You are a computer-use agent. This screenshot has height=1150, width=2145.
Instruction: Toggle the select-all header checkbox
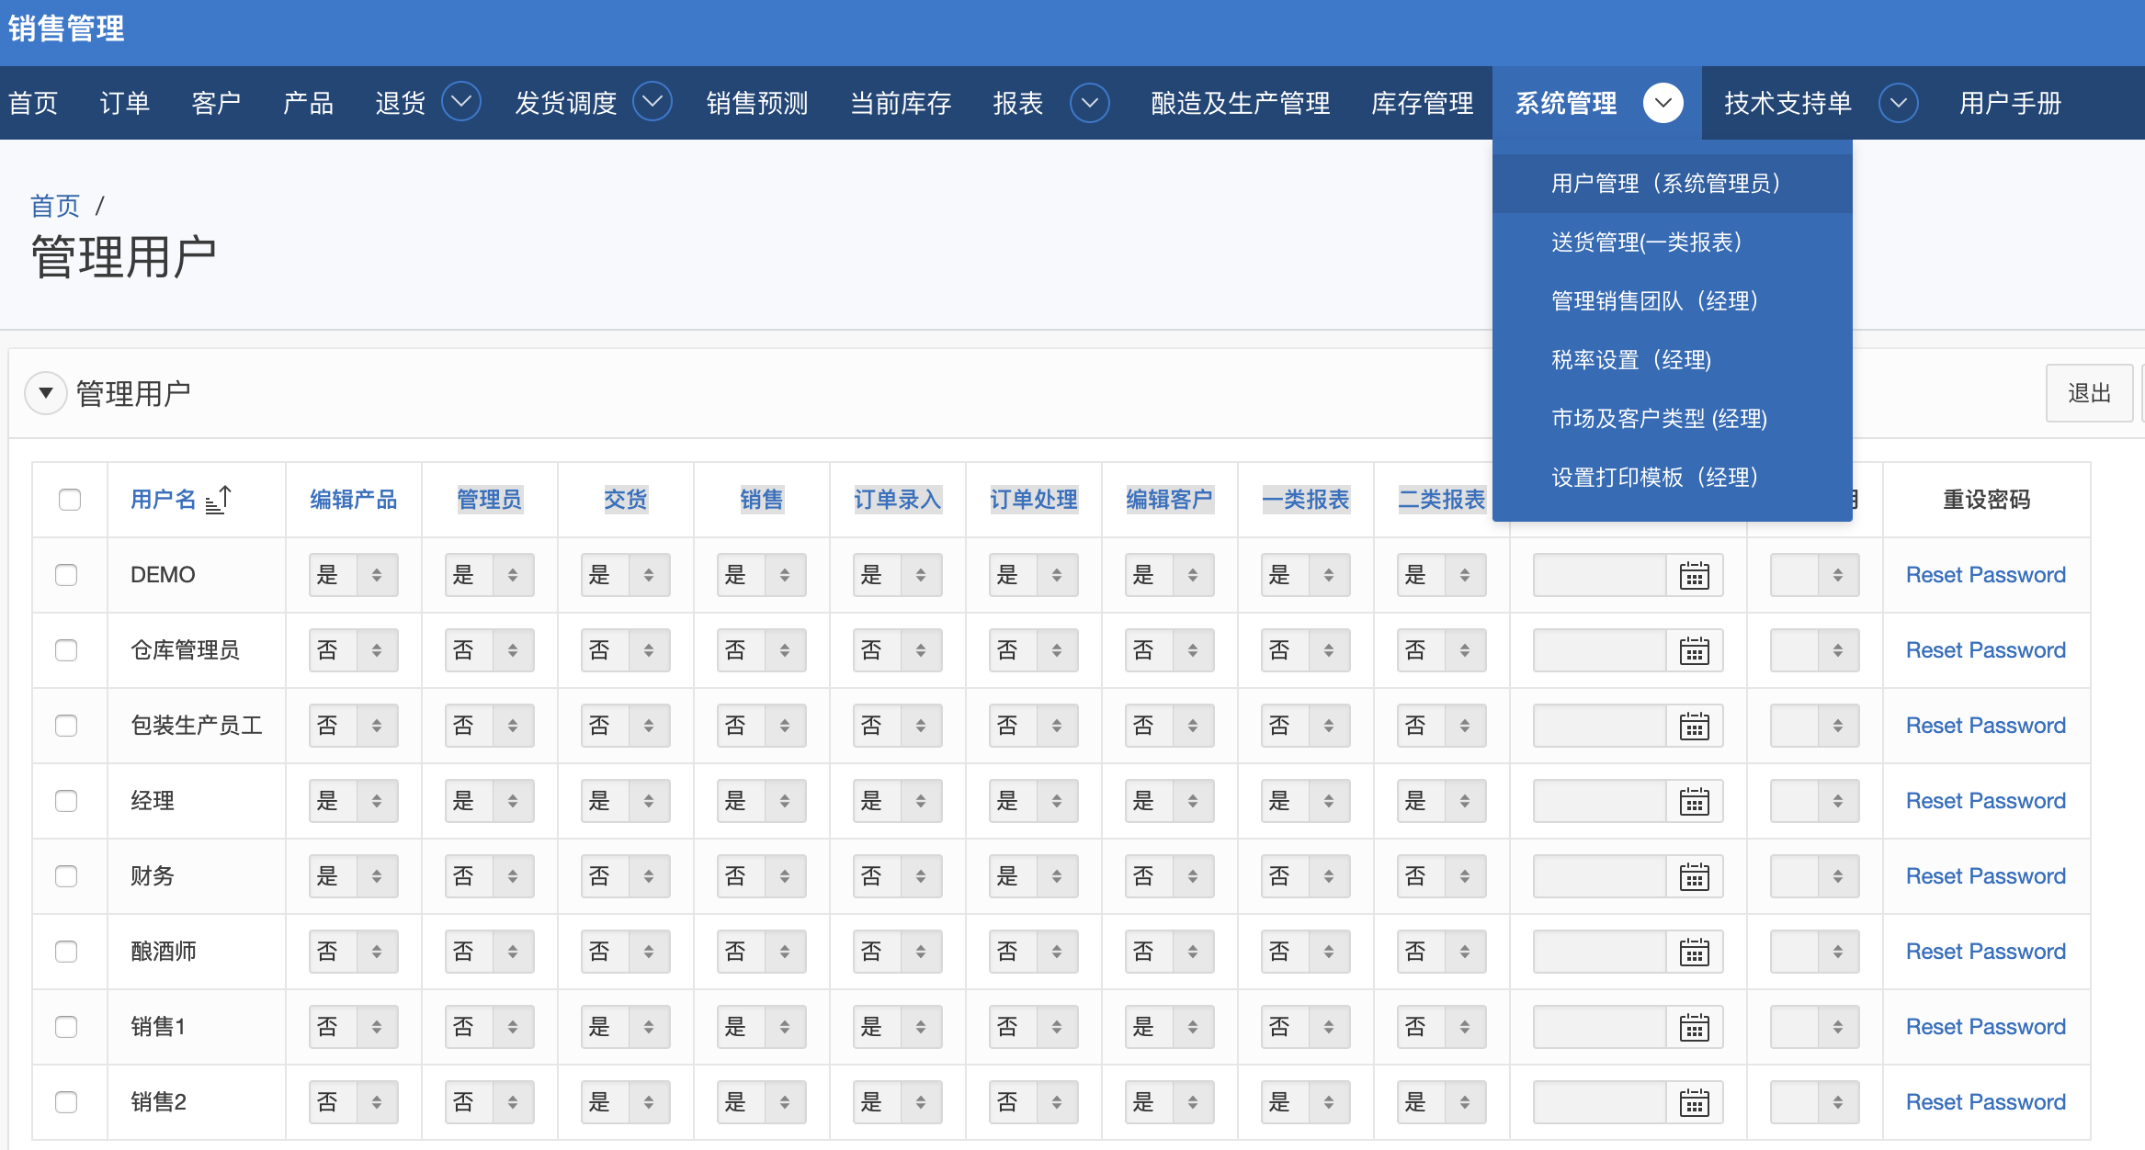(70, 500)
